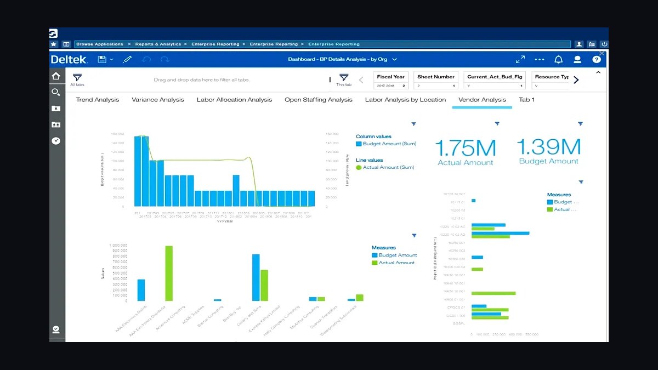The image size is (658, 370).
Task: Click the Dashboard - BP Details Analysis title
Action: [x=338, y=59]
